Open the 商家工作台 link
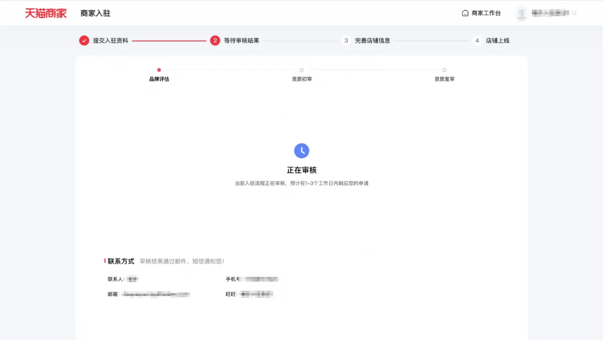The image size is (603, 340). pos(486,13)
